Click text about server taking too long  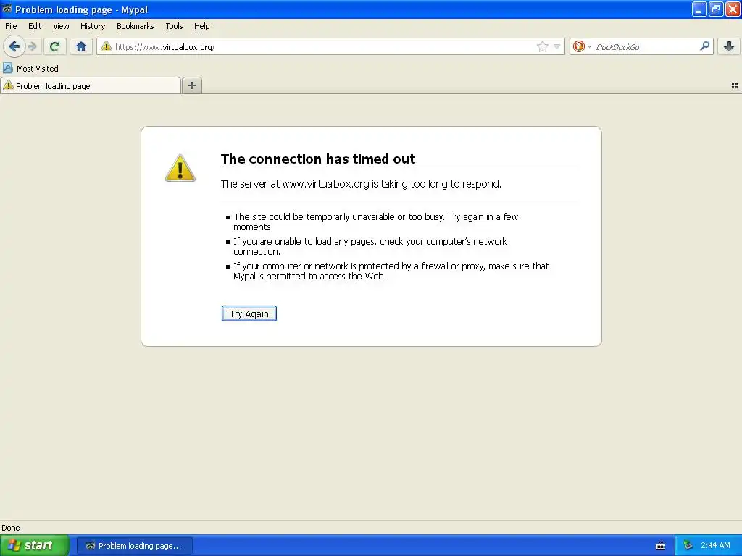pyautogui.click(x=361, y=184)
